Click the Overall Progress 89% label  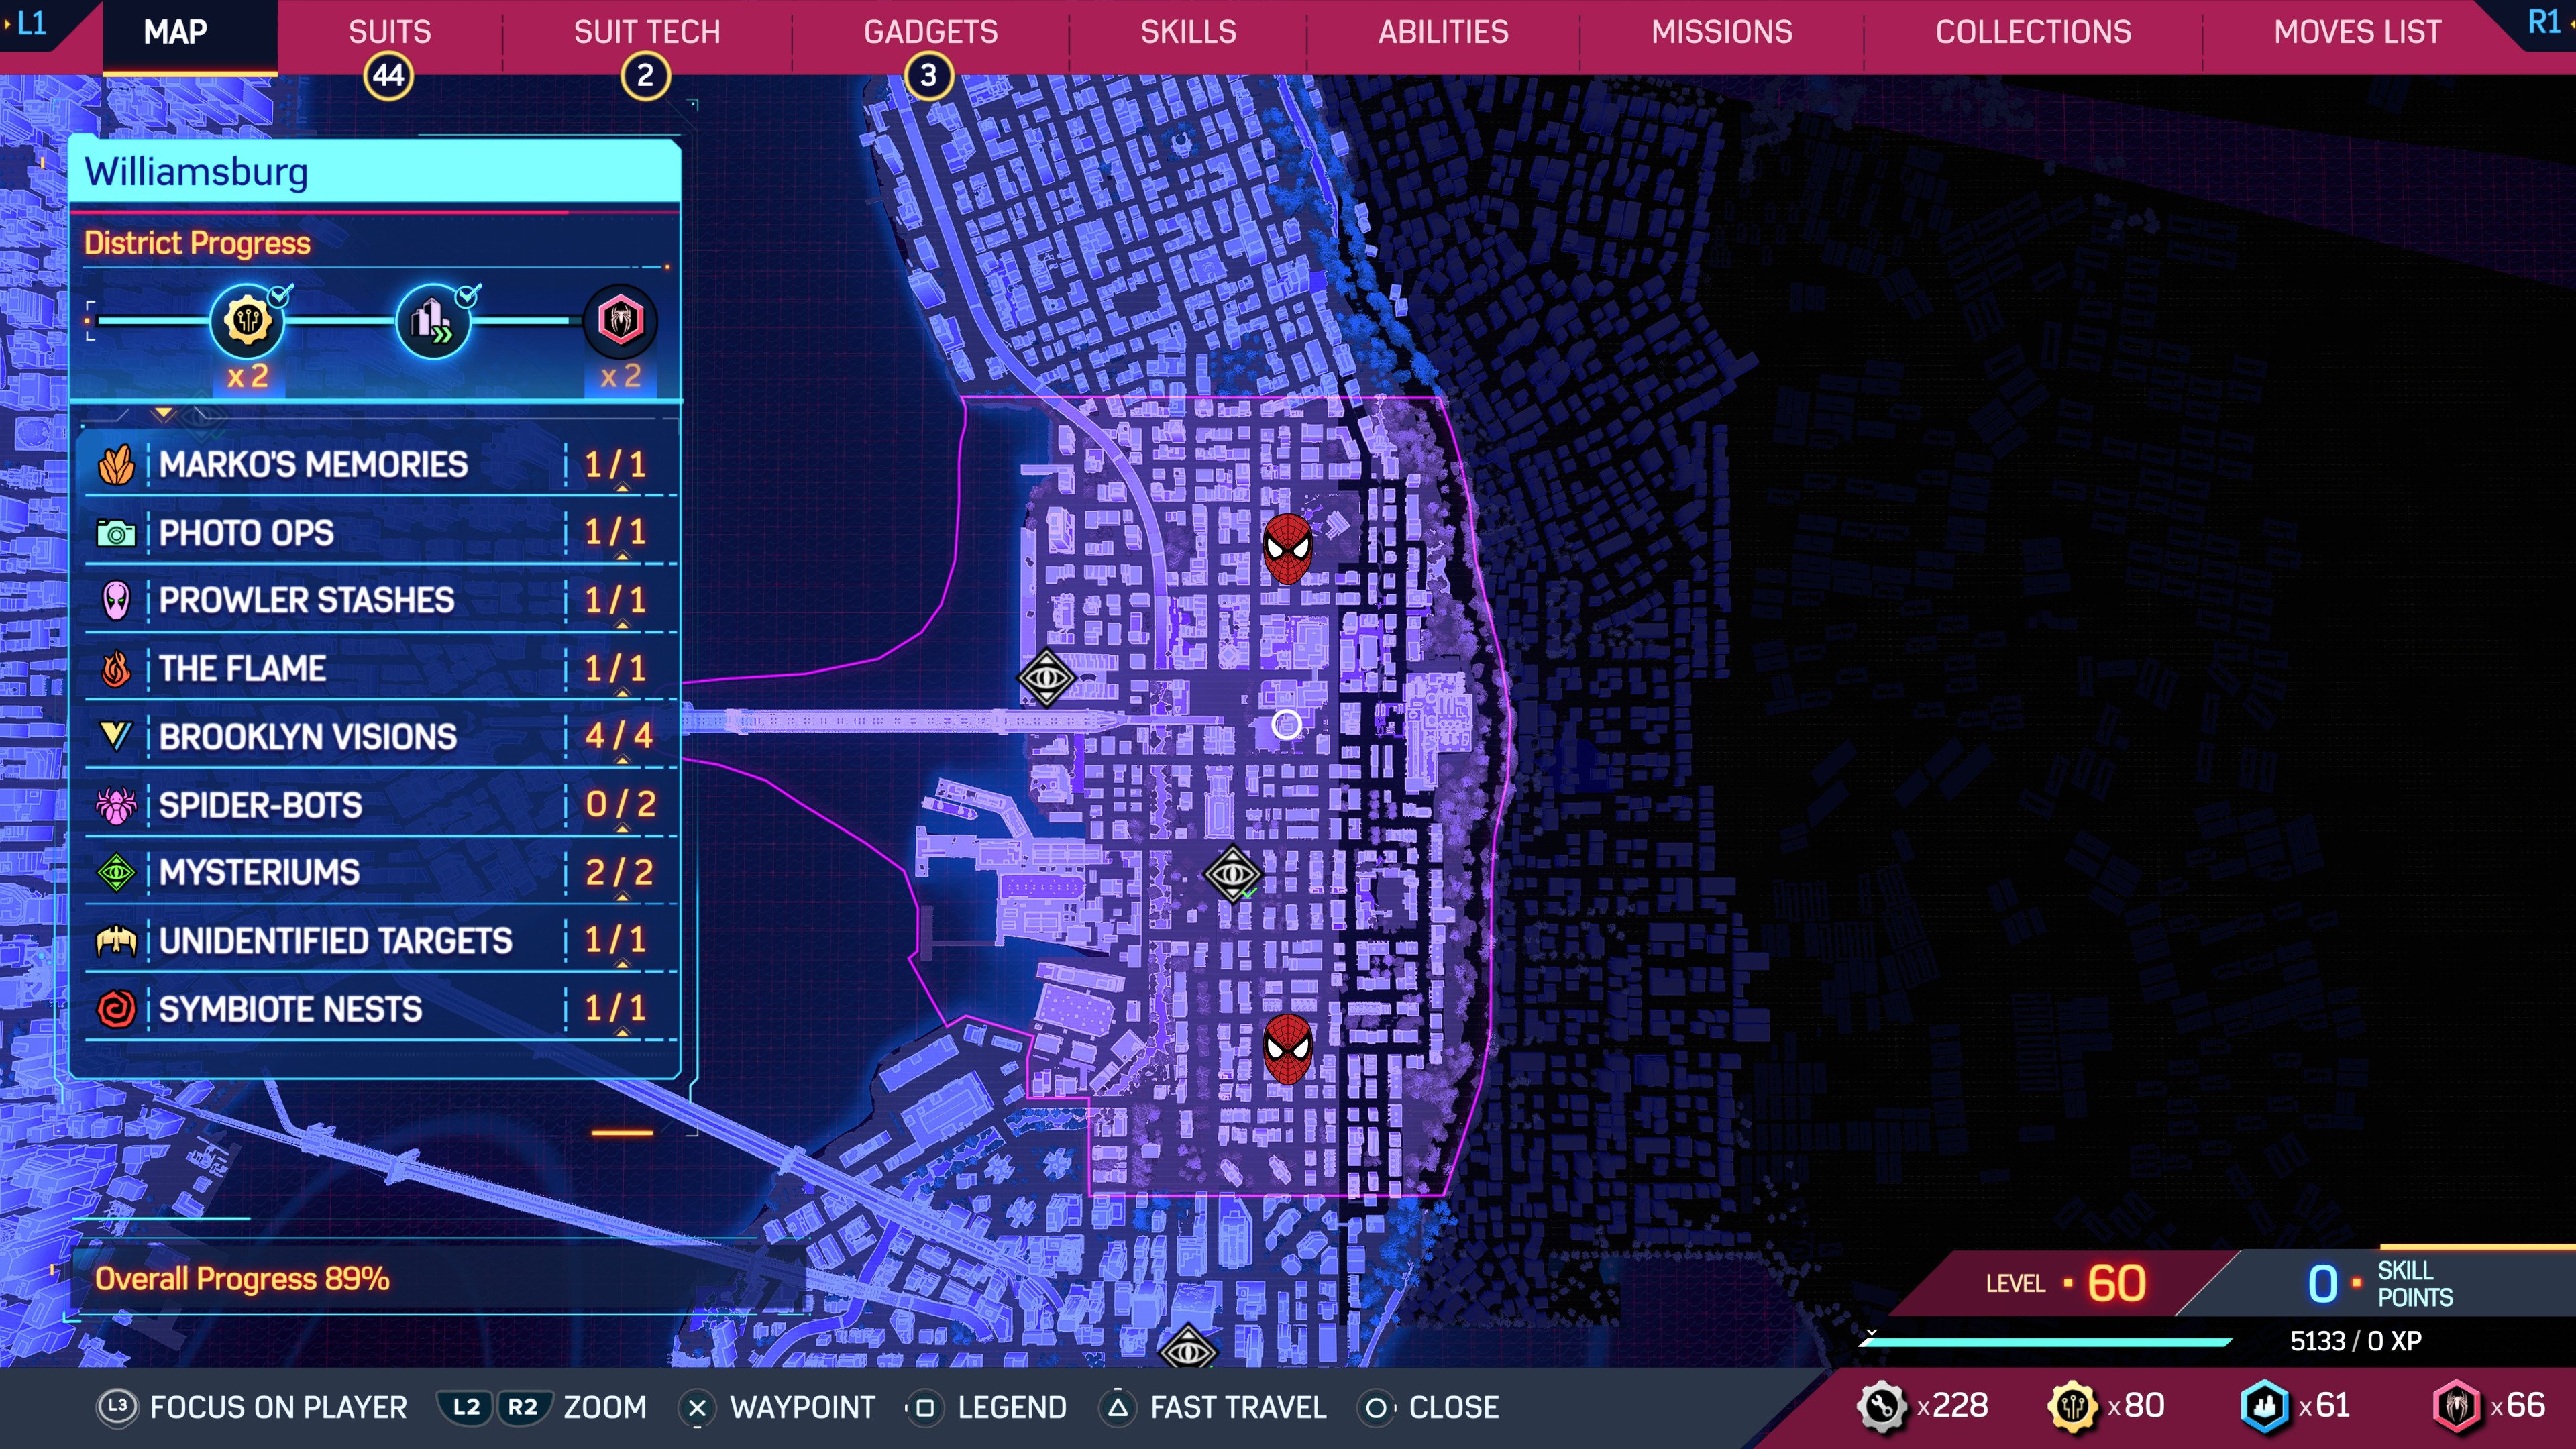click(x=242, y=1279)
